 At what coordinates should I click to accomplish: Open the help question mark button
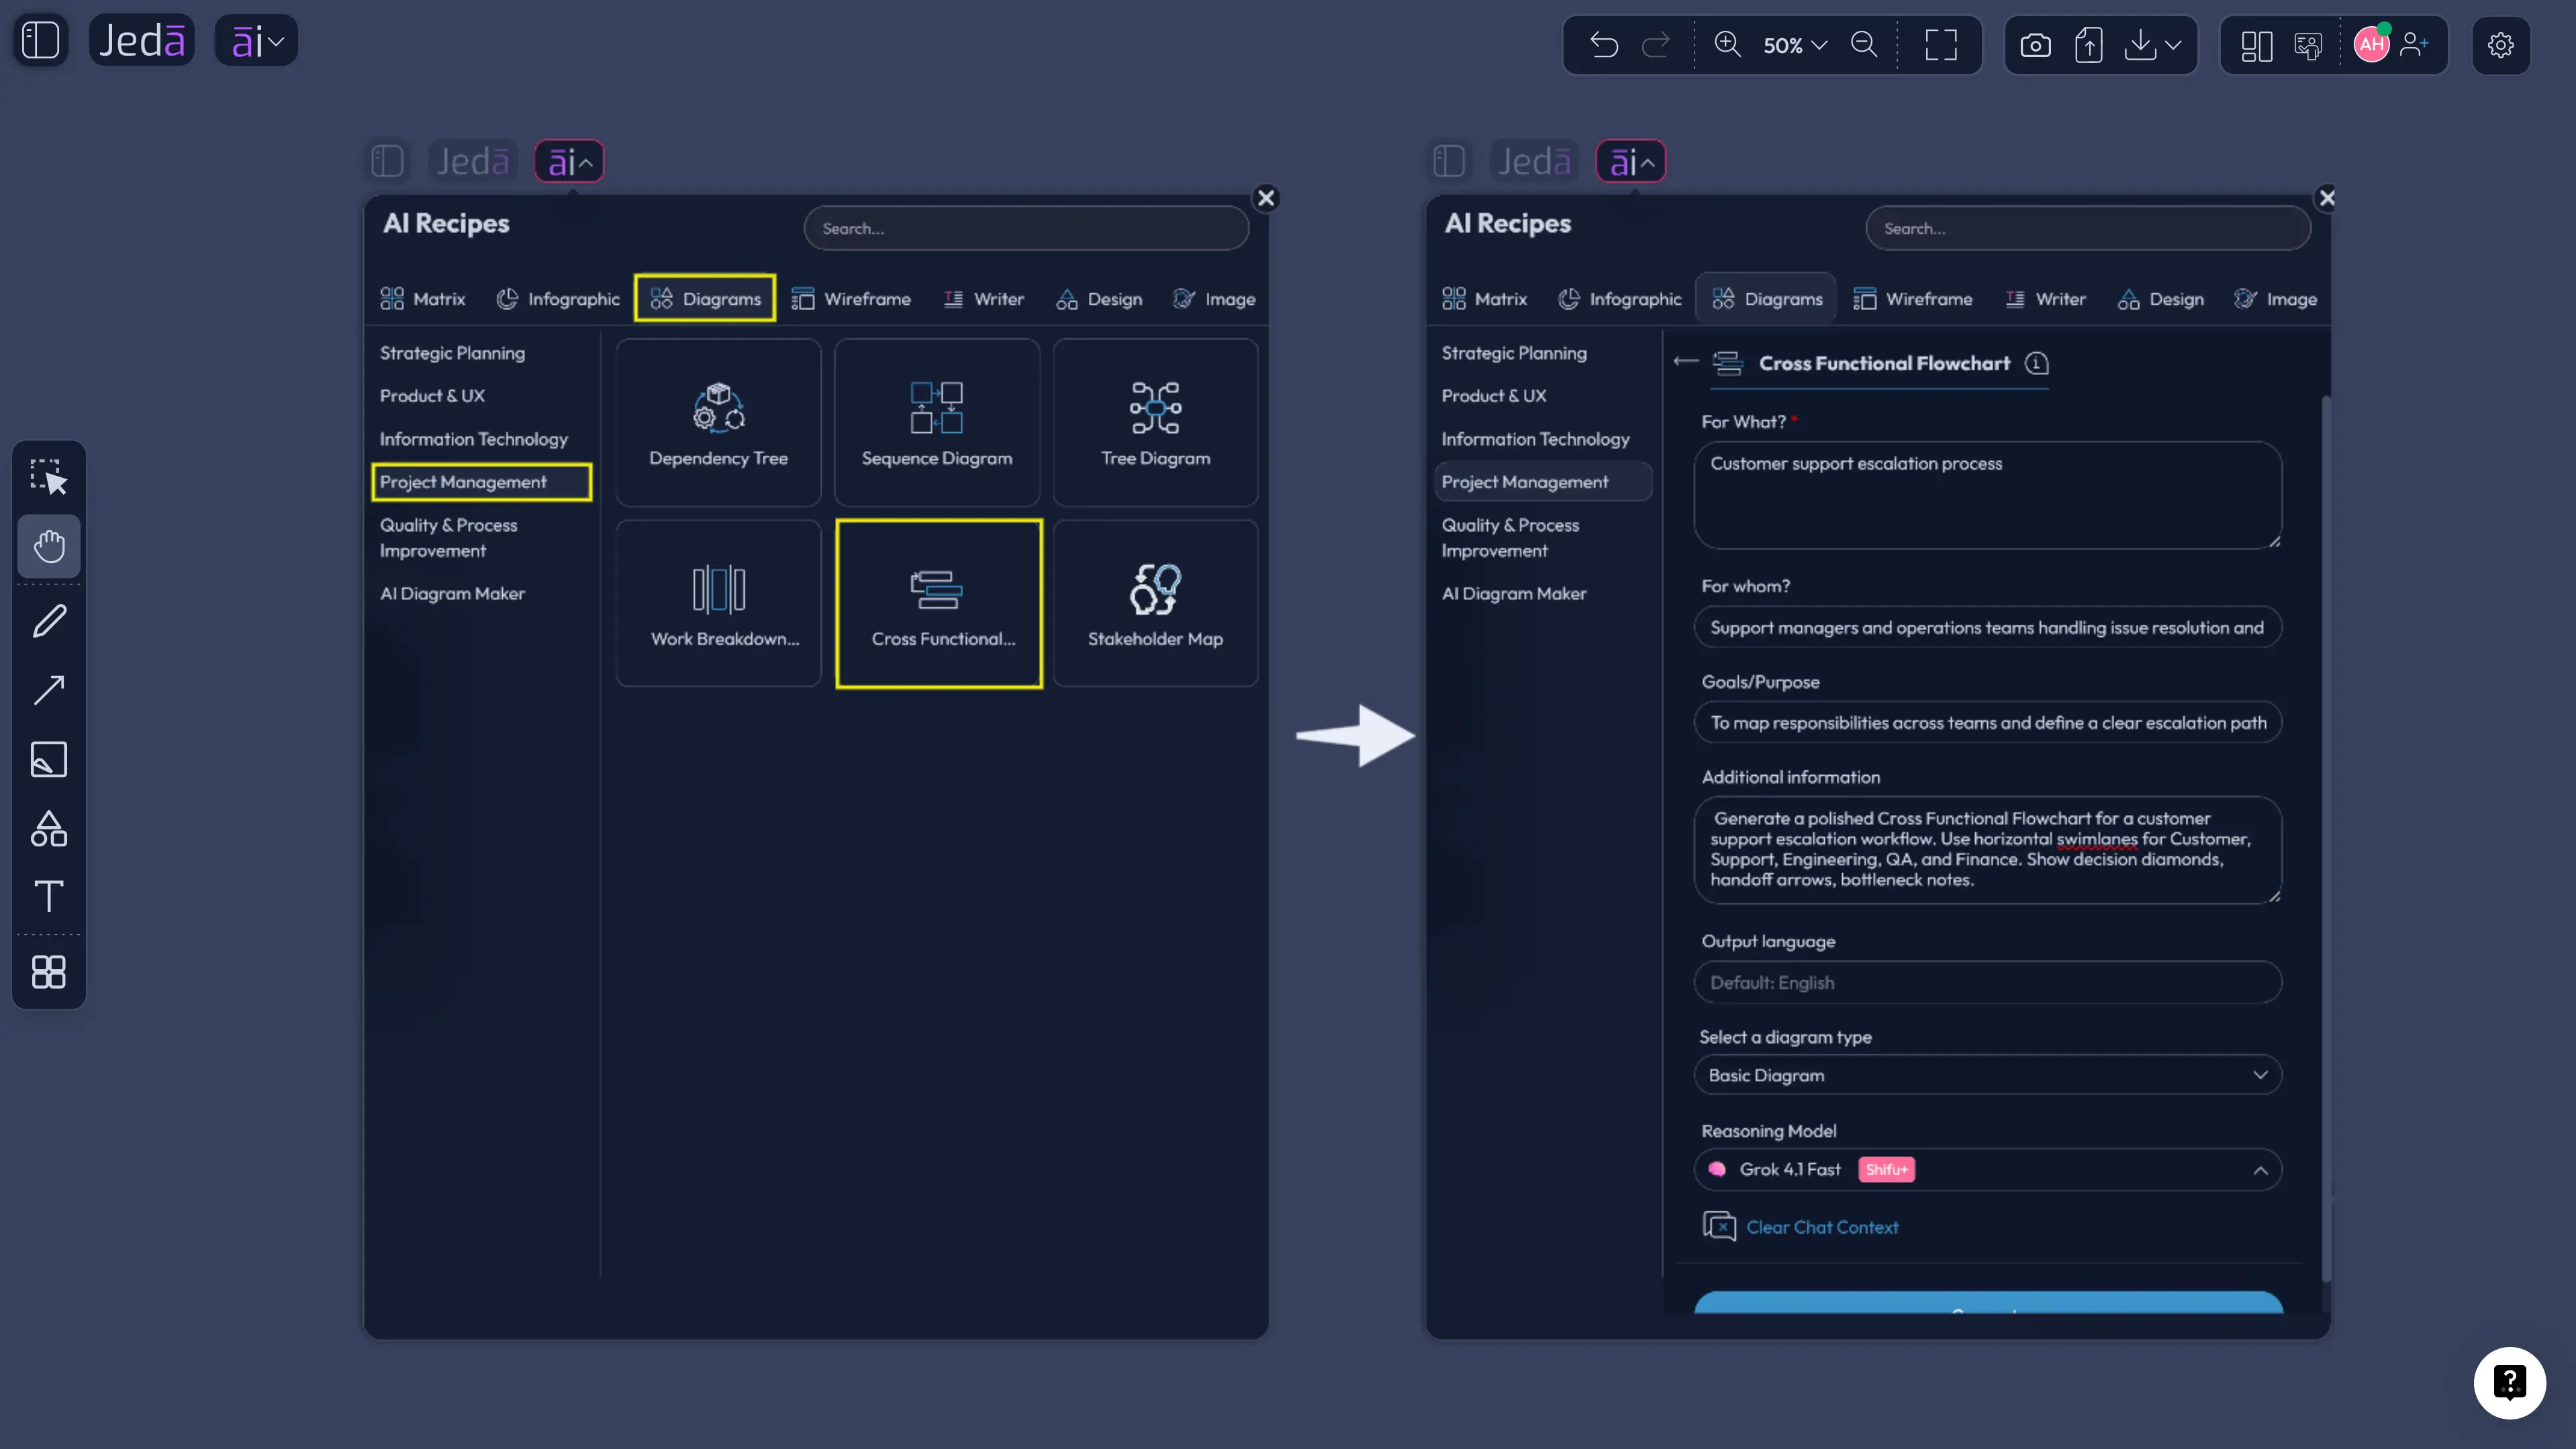click(x=2510, y=1383)
